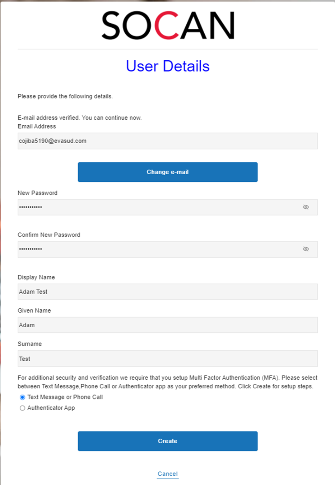This screenshot has width=335, height=485.
Task: Choose the Text Message or Phone Call option
Action: (23, 397)
